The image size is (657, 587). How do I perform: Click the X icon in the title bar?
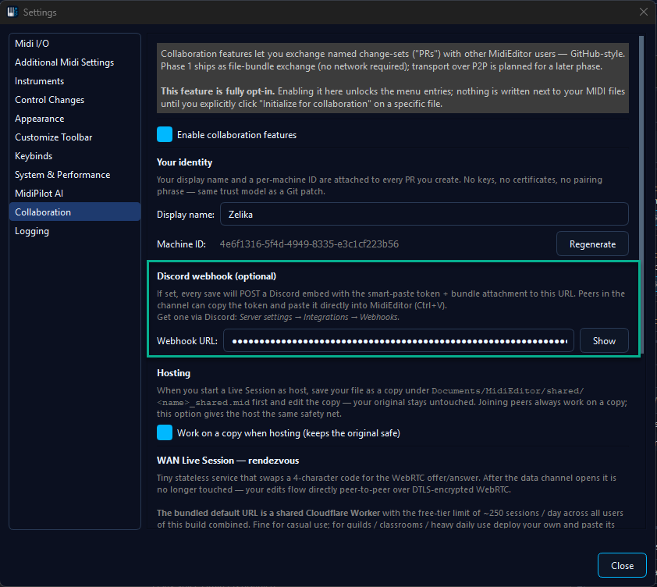pos(644,12)
